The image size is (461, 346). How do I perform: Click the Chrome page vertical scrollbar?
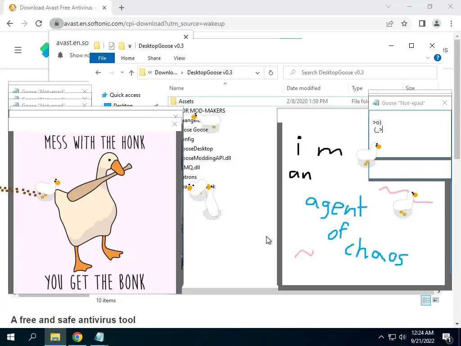457,100
